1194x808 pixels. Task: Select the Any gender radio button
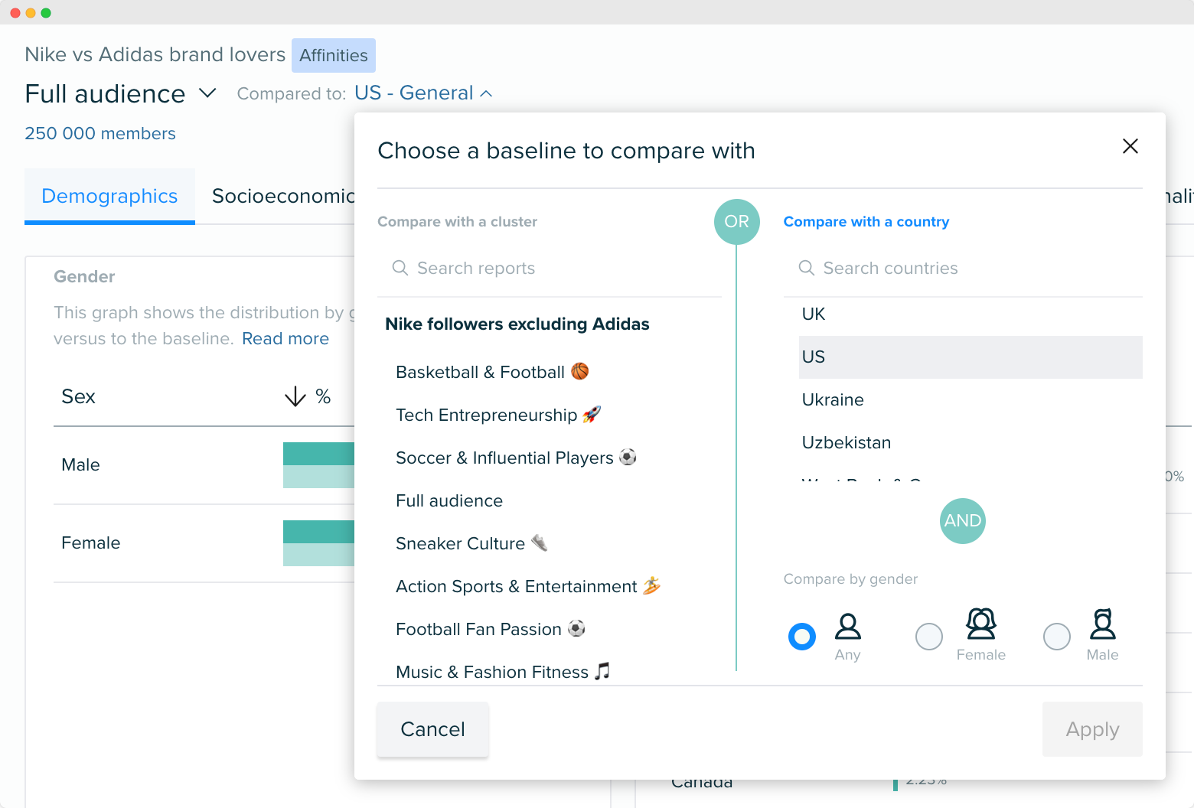pos(802,637)
